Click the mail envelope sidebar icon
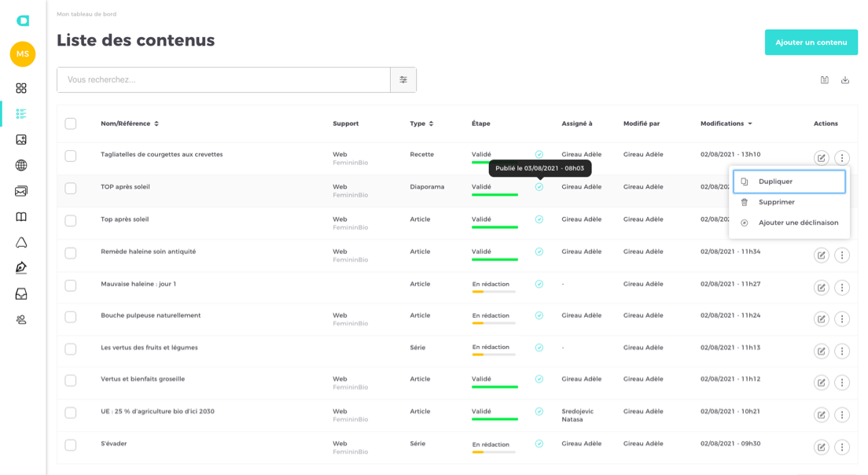The width and height of the screenshot is (868, 475). click(x=21, y=191)
